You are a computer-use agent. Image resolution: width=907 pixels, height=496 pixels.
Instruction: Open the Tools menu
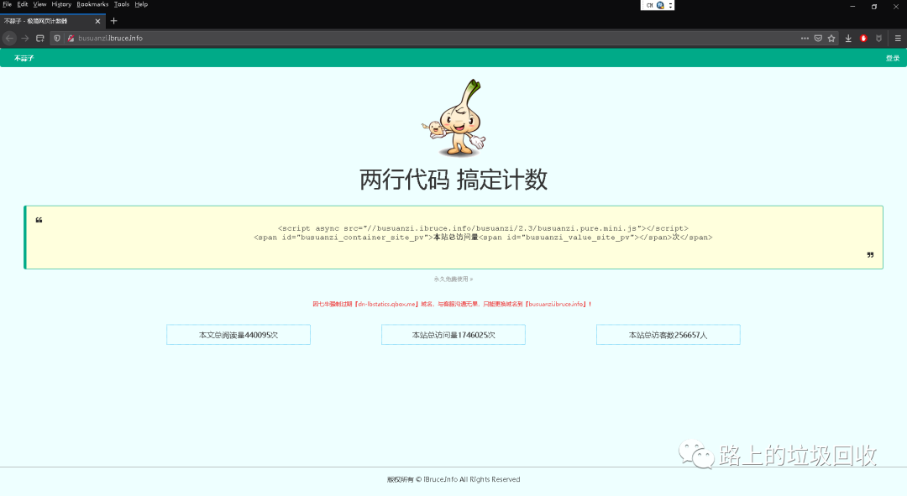[x=122, y=4]
